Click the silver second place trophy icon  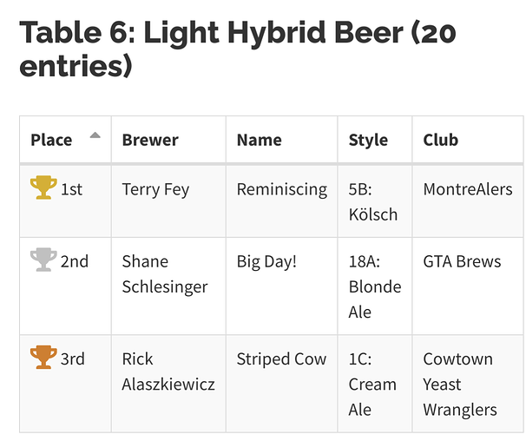(43, 260)
